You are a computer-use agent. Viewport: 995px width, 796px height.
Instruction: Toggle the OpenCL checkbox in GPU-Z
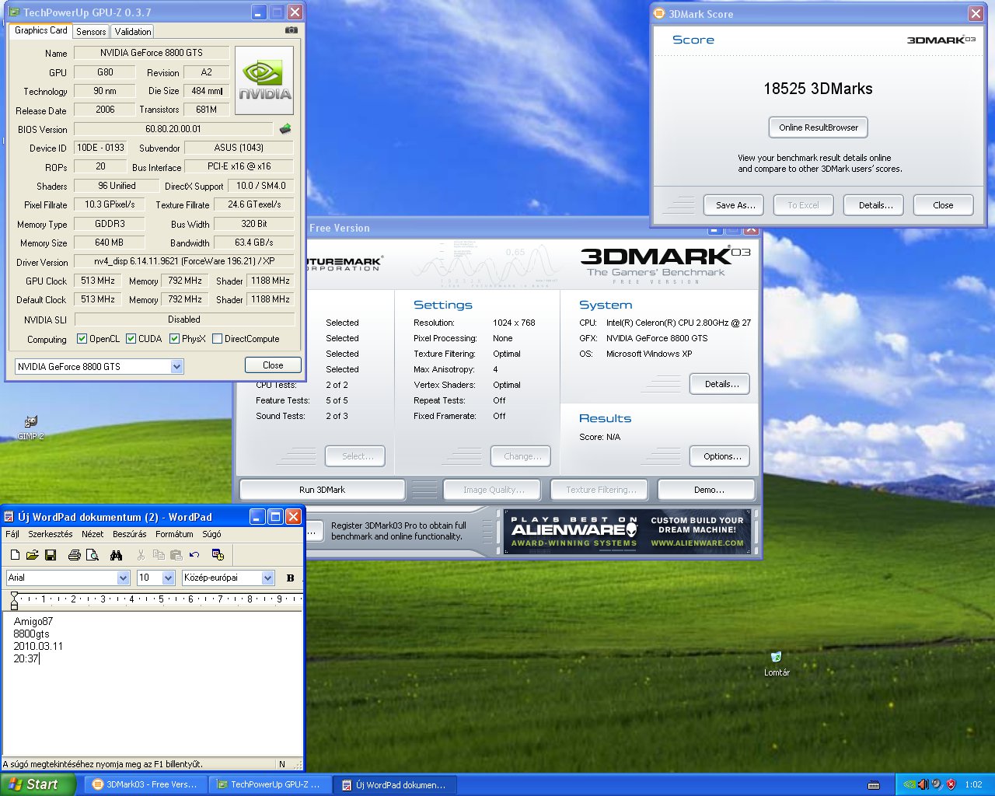tap(82, 339)
